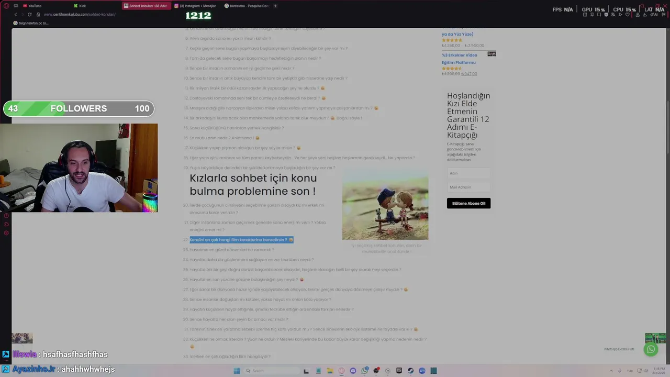Open the browser downloads icon
The image size is (670, 377).
[644, 15]
